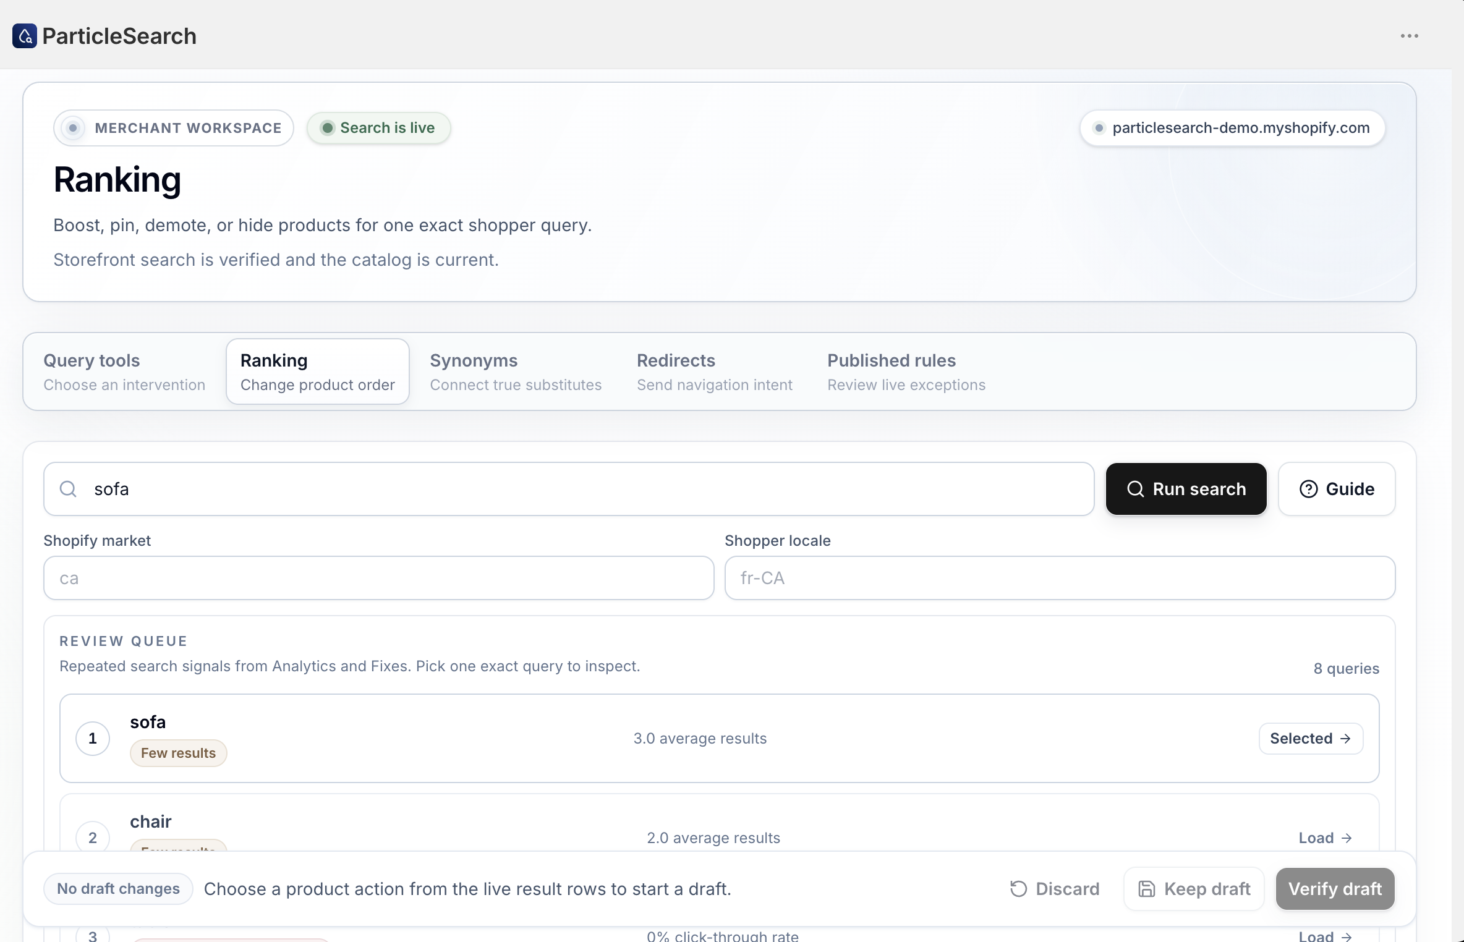The width and height of the screenshot is (1464, 942).
Task: Click the No draft changes pill
Action: point(118,889)
